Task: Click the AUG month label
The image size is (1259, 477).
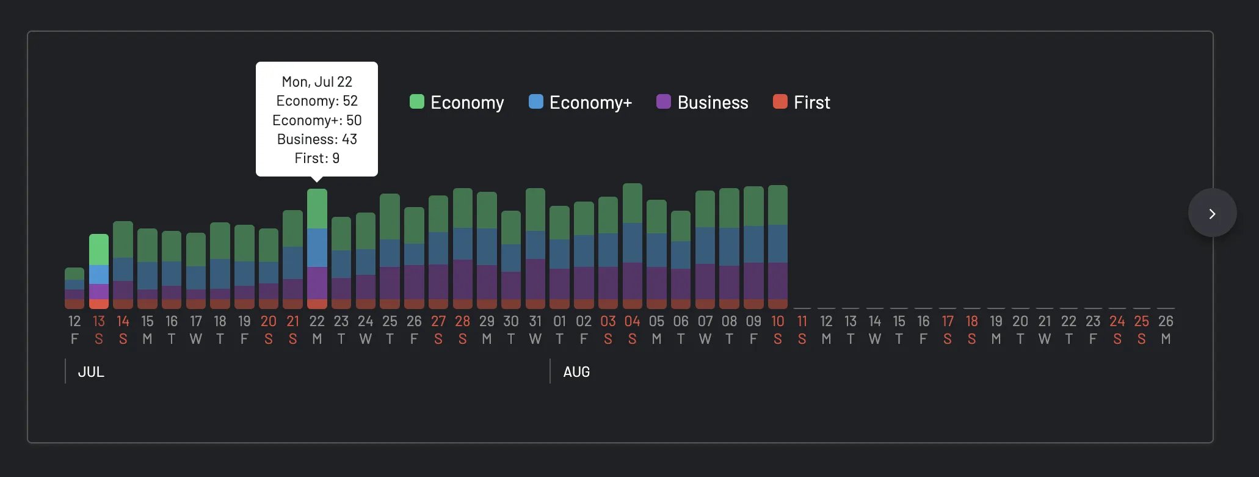Action: pos(576,371)
